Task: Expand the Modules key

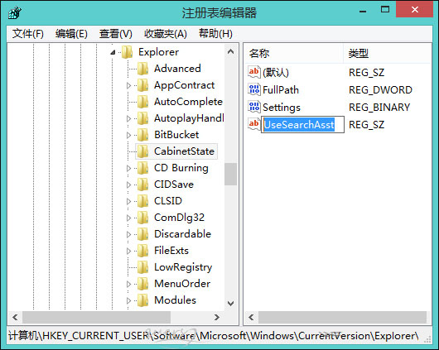Action: (128, 300)
